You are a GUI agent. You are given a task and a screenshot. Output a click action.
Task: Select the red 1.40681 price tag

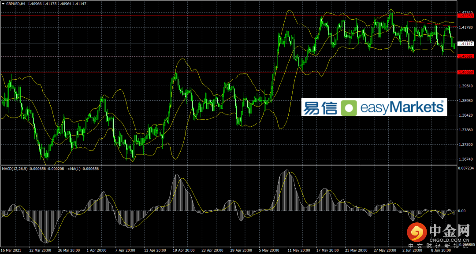(466, 56)
